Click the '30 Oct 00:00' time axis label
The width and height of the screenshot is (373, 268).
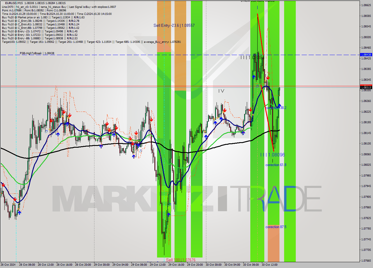point(213,265)
